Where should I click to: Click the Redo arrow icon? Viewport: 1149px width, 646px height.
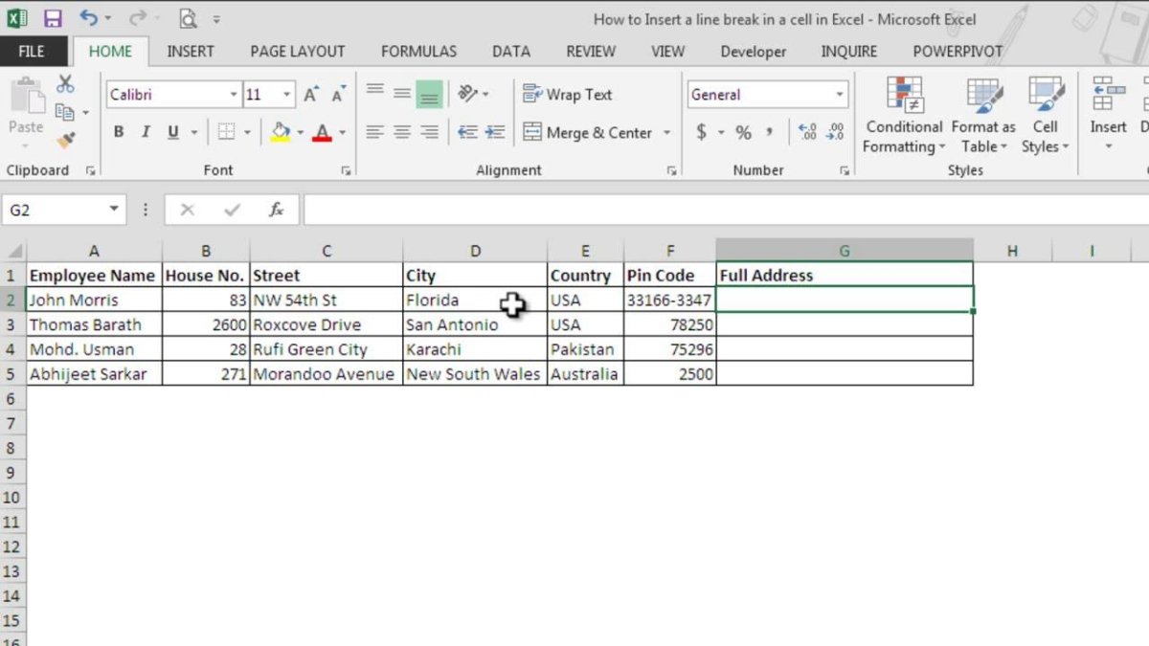point(137,18)
